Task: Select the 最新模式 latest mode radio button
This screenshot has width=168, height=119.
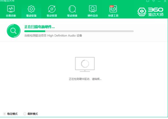Action: (x=25, y=114)
